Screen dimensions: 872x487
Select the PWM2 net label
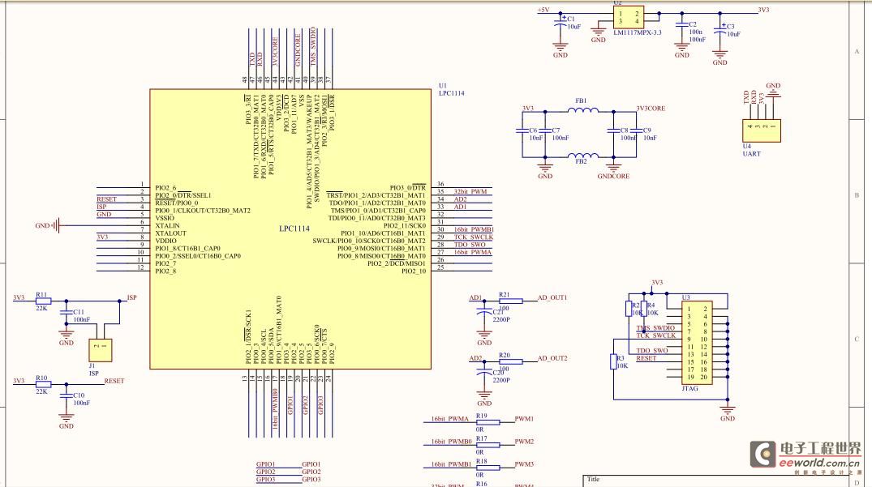pos(524,442)
